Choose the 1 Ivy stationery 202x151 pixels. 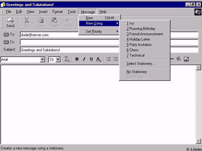pyautogui.click(x=145, y=23)
